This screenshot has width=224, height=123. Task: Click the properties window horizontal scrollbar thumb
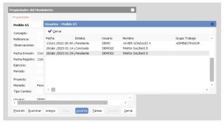(62, 103)
